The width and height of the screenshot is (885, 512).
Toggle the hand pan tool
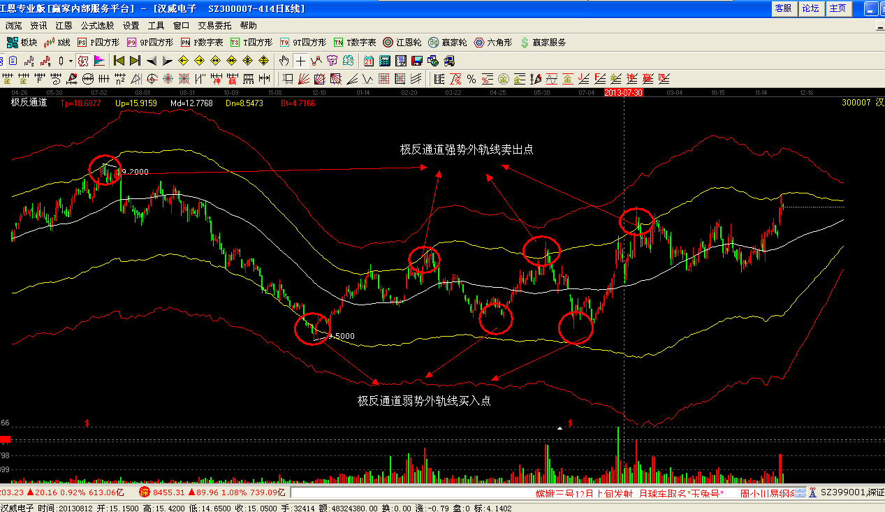(x=285, y=61)
